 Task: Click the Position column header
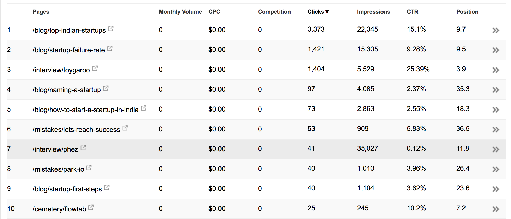467,12
